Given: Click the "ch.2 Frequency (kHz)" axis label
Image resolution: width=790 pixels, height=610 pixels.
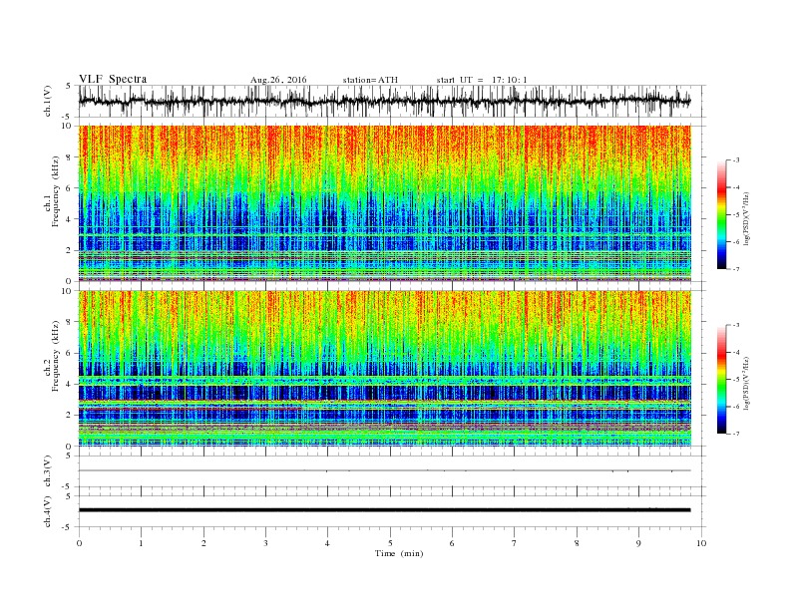Looking at the screenshot, I should (51, 357).
